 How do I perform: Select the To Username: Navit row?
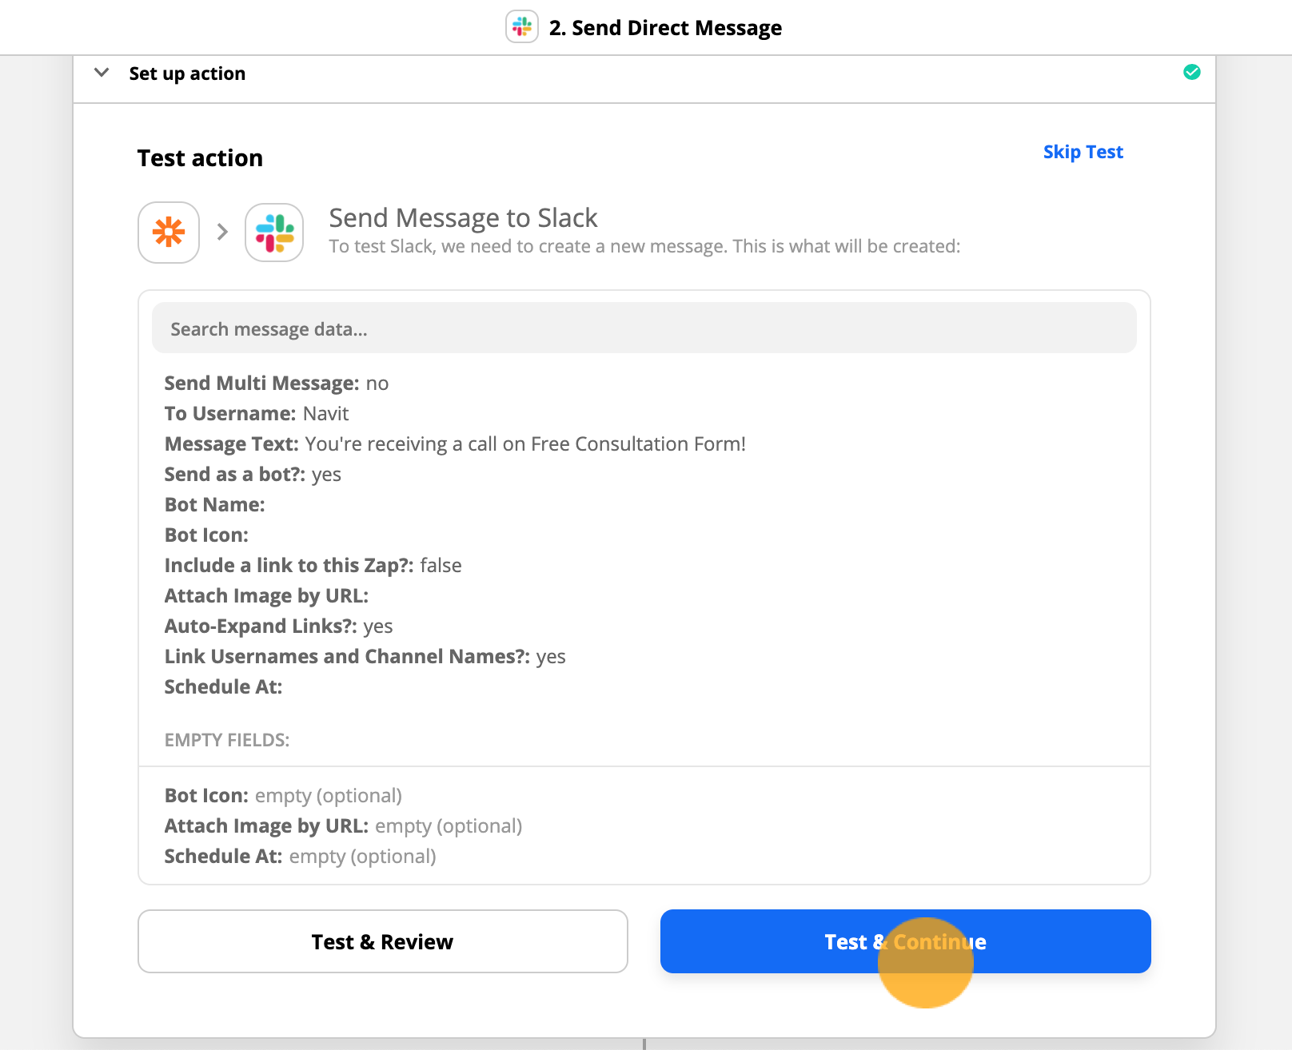(257, 414)
